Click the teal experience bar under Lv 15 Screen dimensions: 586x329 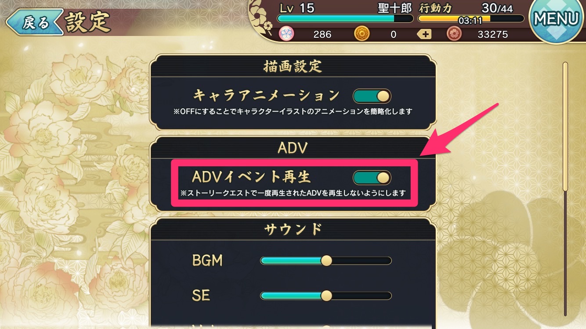345,19
